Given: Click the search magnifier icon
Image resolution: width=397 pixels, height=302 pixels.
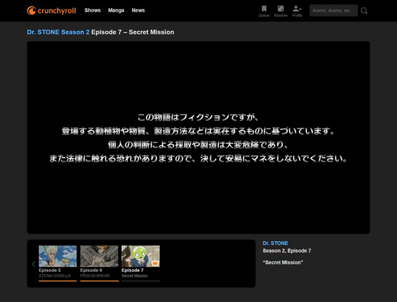Looking at the screenshot, I should [x=364, y=11].
